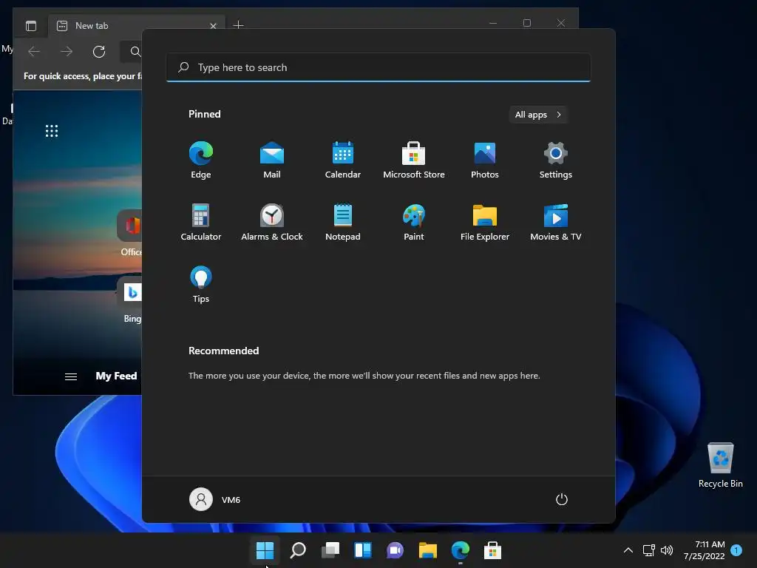The height and width of the screenshot is (568, 757).
Task: Go forward in the Edge window
Action: coord(67,52)
